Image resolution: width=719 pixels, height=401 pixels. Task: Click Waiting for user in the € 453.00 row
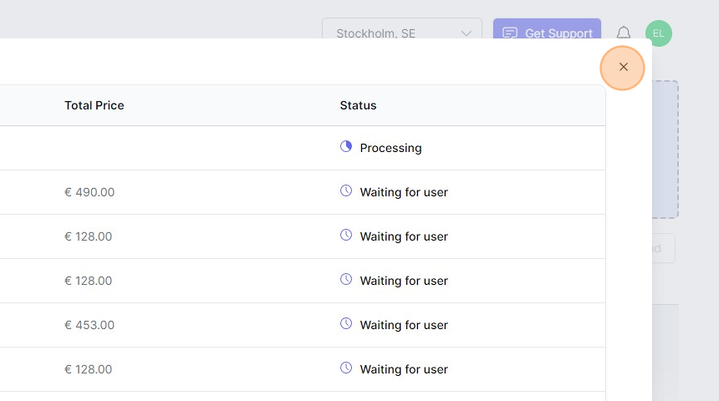tap(404, 325)
